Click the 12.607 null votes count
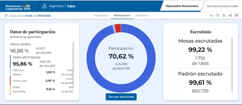 tap(70, 79)
